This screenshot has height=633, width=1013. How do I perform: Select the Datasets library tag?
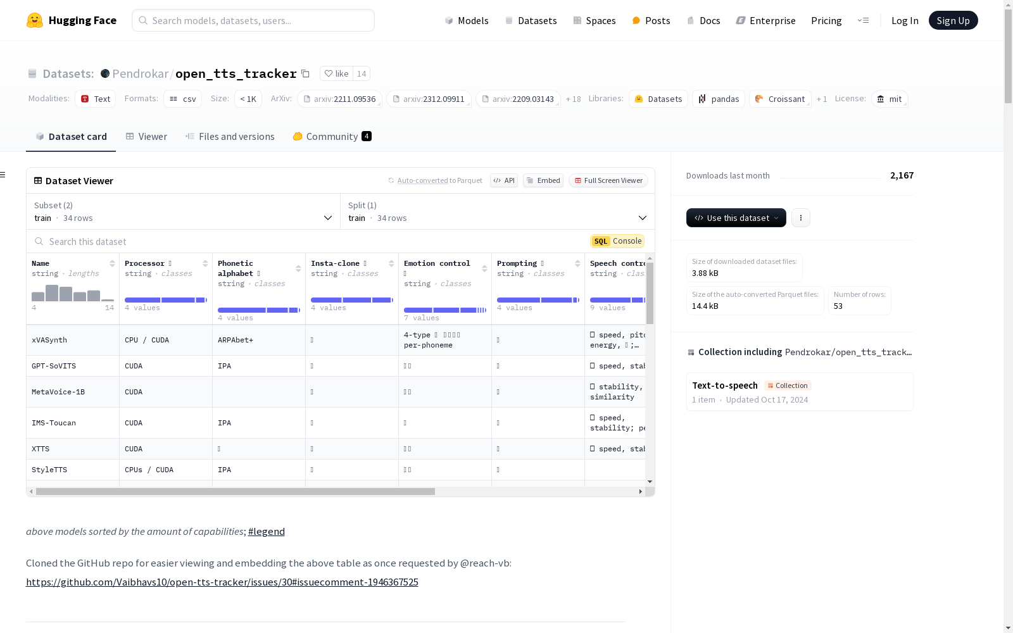[658, 99]
